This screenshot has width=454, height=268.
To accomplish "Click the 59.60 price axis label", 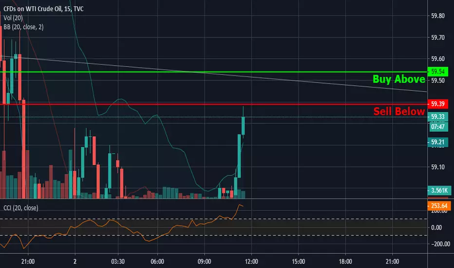I will click(x=438, y=59).
